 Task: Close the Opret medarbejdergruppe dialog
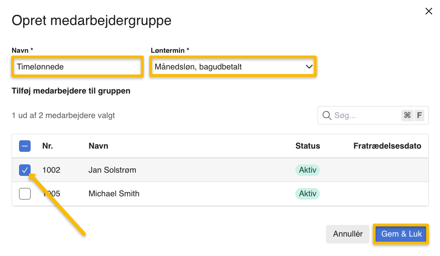pos(428,12)
